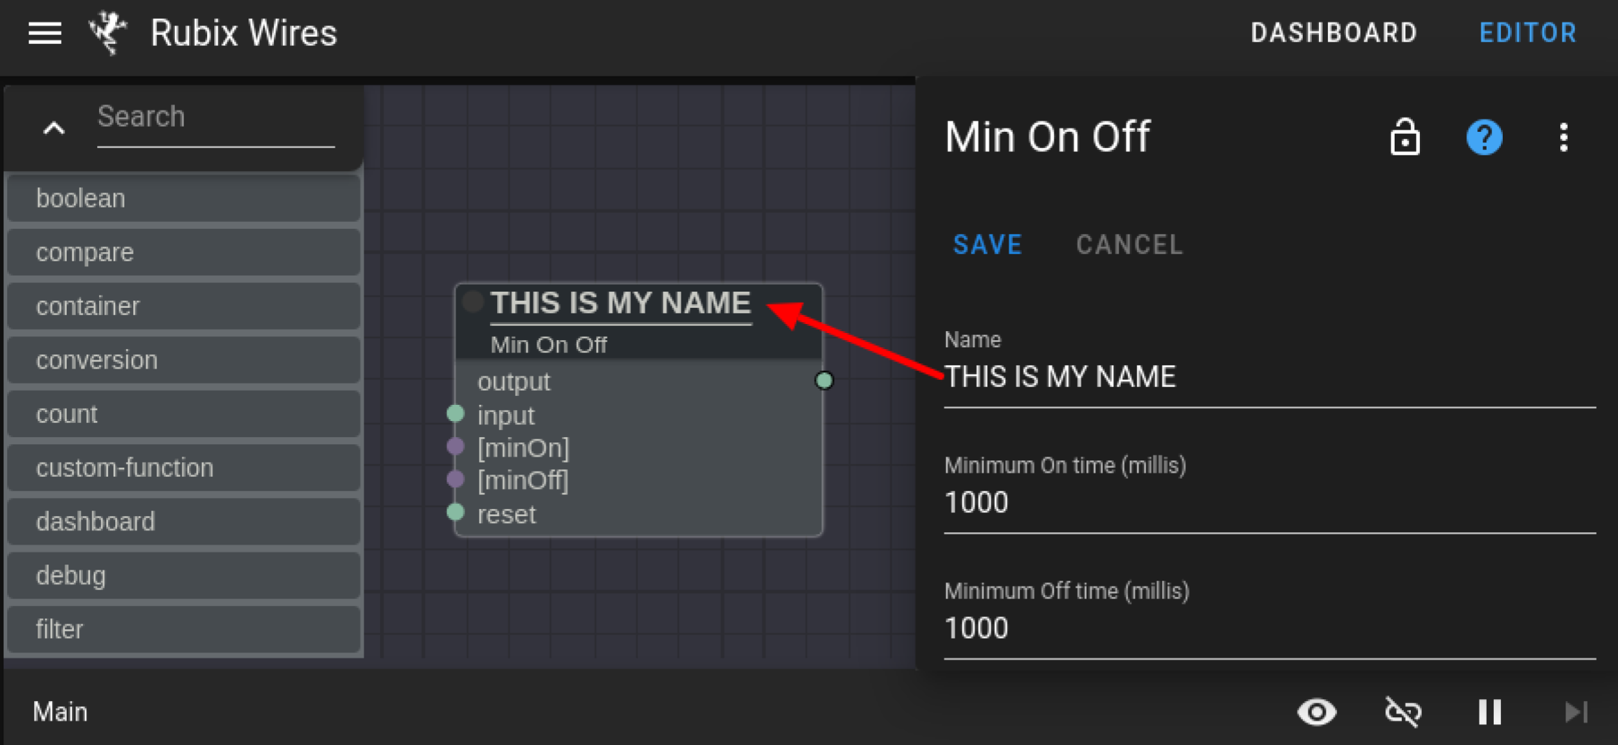
Task: Pause the flow engine
Action: 1490,712
